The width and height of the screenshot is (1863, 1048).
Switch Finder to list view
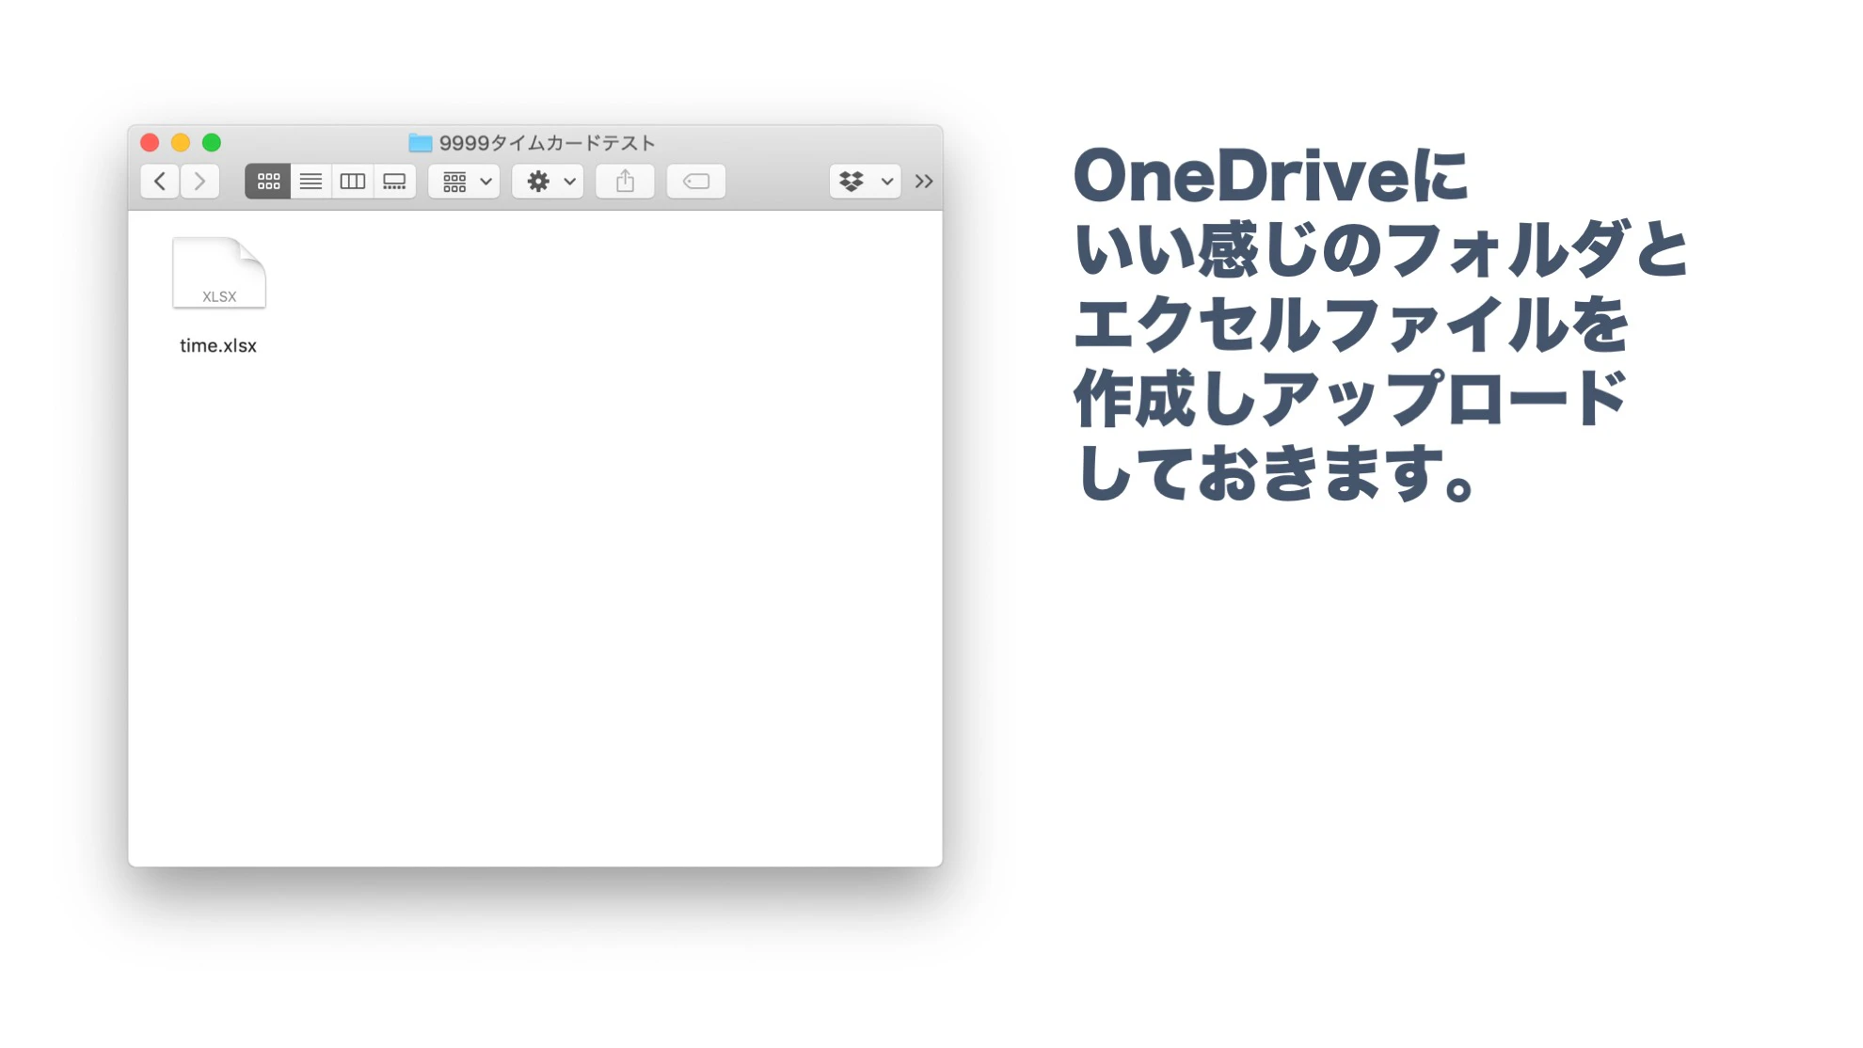point(310,182)
